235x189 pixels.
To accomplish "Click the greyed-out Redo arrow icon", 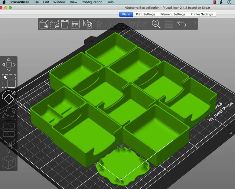I will click(x=192, y=24).
